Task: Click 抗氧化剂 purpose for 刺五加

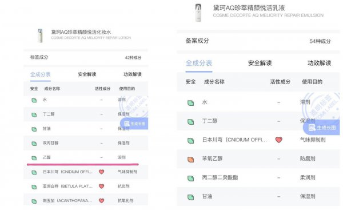Action: 126,201
